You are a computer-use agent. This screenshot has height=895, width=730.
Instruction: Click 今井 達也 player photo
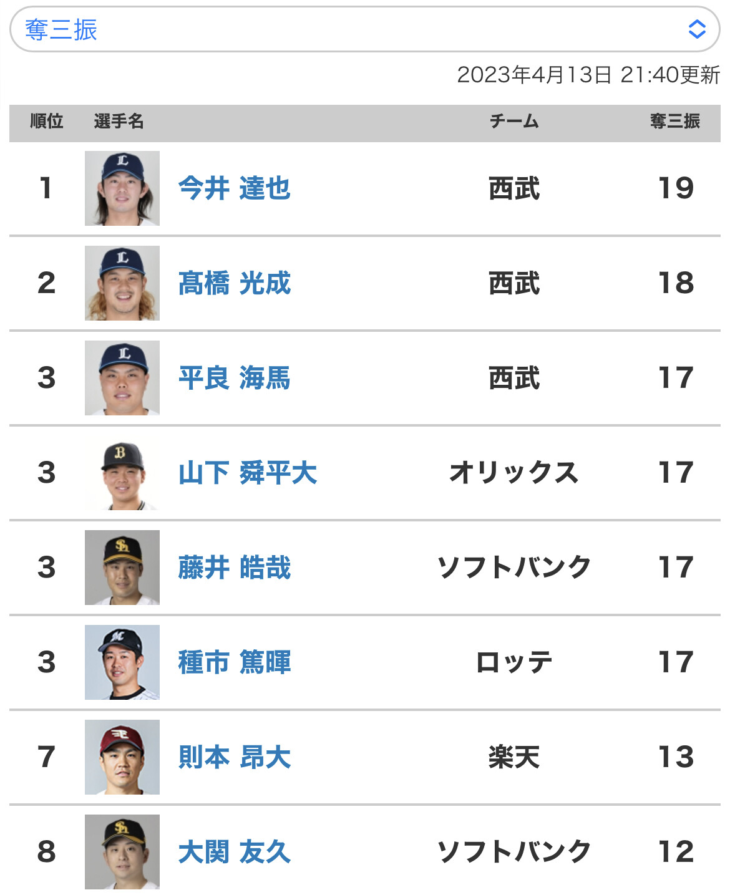[x=122, y=188]
